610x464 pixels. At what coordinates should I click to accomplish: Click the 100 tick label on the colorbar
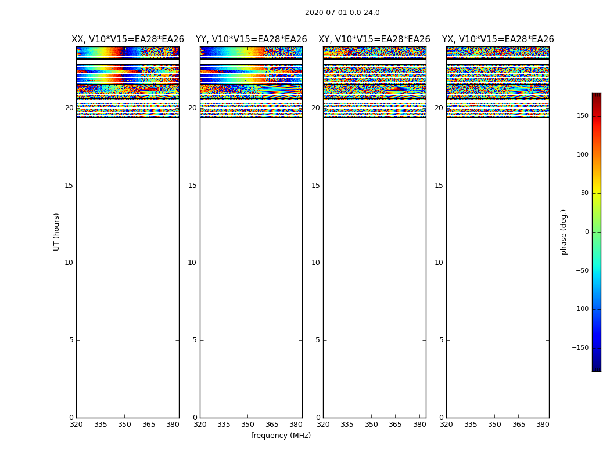[583, 154]
